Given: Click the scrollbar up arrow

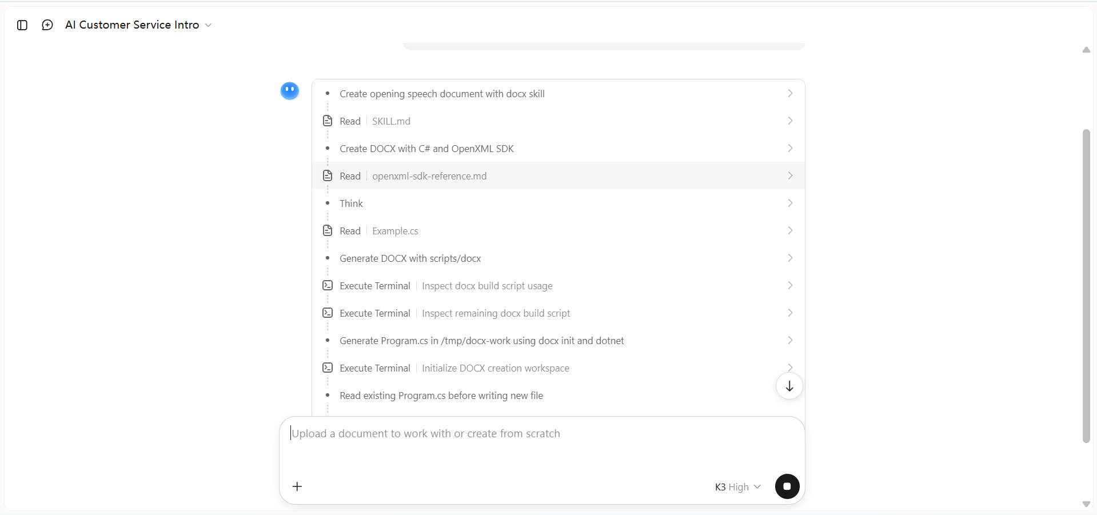Looking at the screenshot, I should pos(1086,50).
